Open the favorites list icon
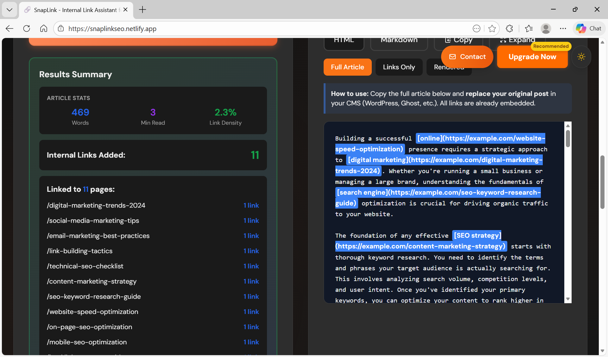This screenshot has height=357, width=608. click(529, 28)
